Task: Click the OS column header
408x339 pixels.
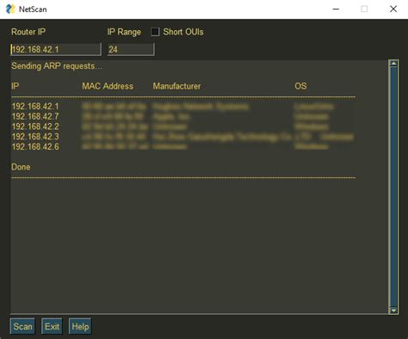Action: (300, 86)
